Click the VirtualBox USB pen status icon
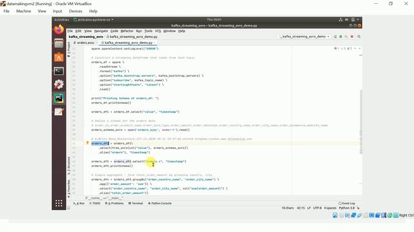Viewport: 414px width, 232px height. tap(360, 215)
